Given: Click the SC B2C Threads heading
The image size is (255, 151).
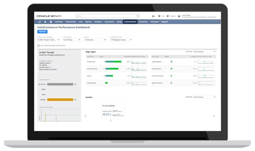Looking at the screenshot, I should tap(47, 53).
